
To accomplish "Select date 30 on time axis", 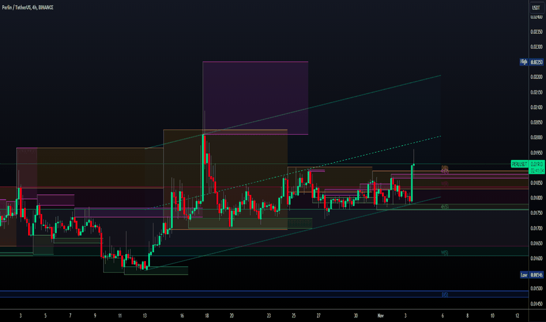I will pos(356,316).
